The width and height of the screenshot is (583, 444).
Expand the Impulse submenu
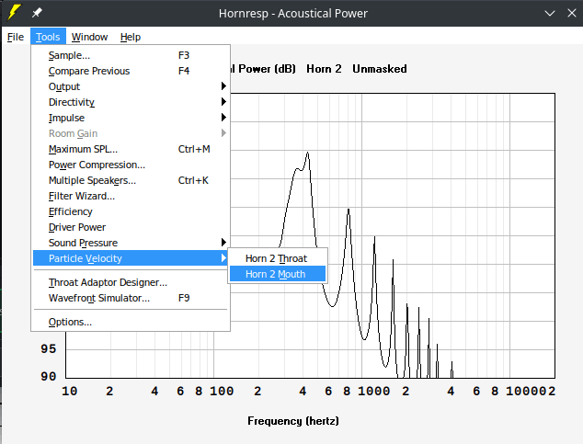pos(131,118)
